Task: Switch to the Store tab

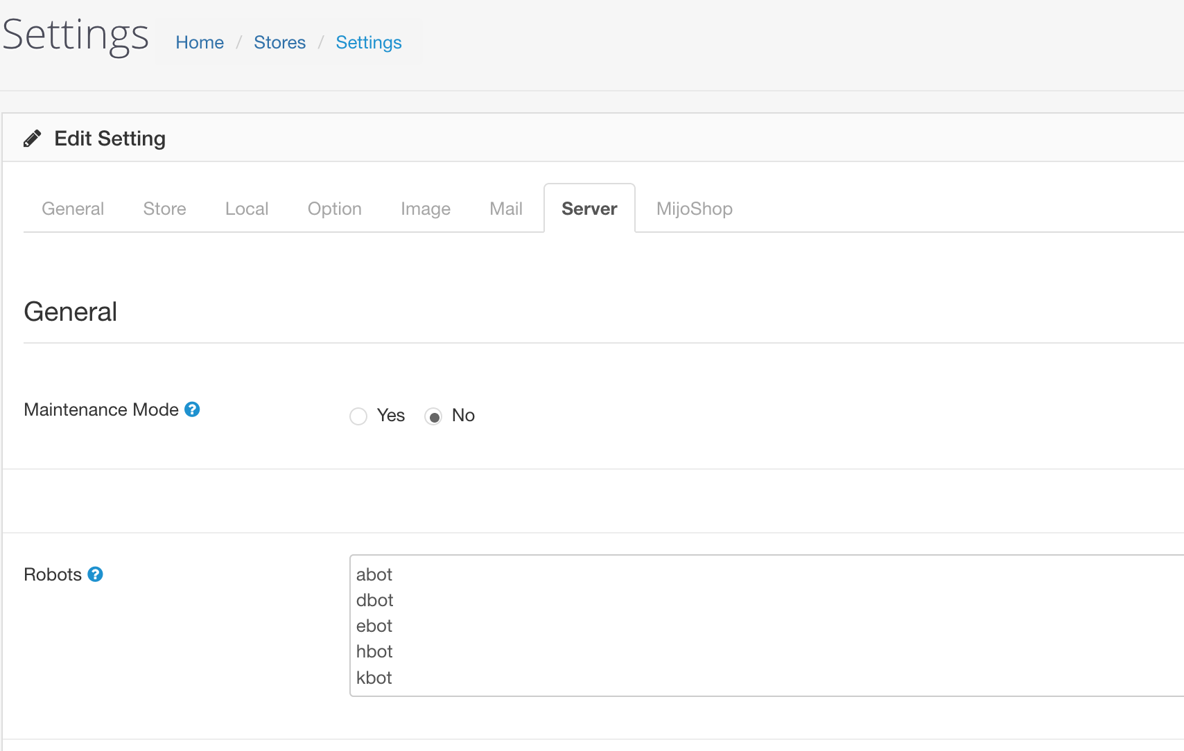Action: point(164,209)
